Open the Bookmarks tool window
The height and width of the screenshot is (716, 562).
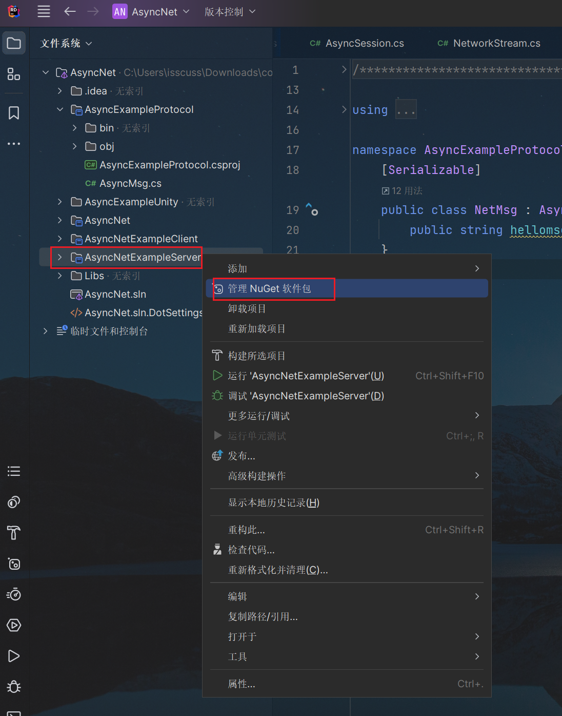14,113
